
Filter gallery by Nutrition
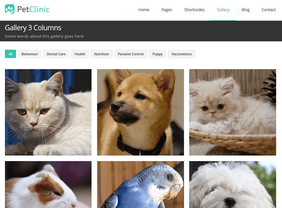(101, 54)
